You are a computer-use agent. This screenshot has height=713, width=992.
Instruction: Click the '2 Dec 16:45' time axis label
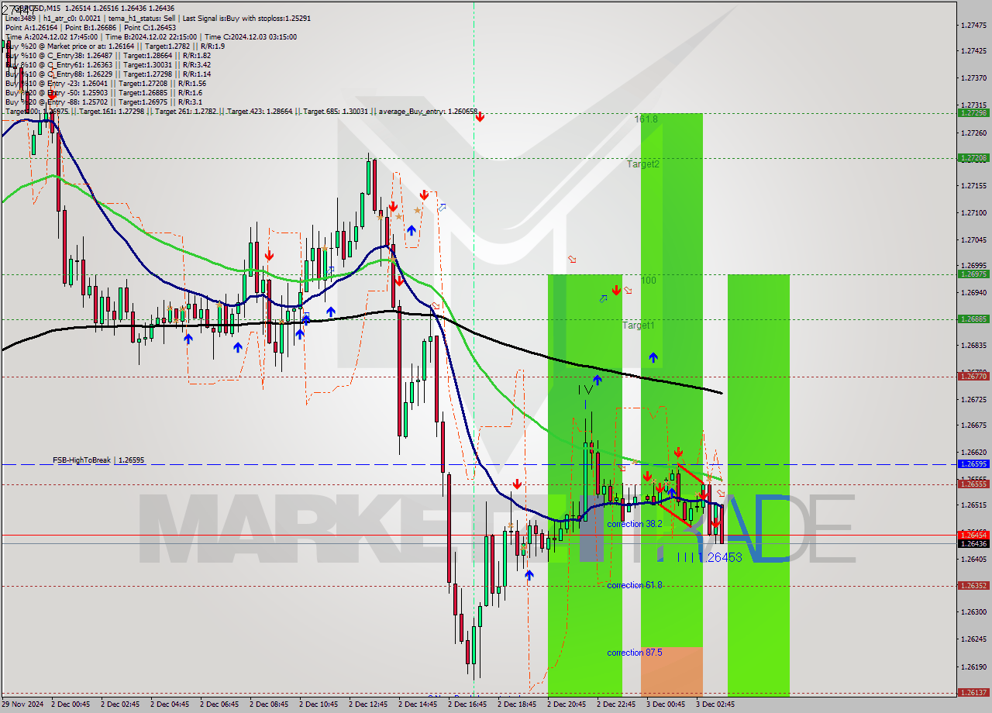(467, 704)
